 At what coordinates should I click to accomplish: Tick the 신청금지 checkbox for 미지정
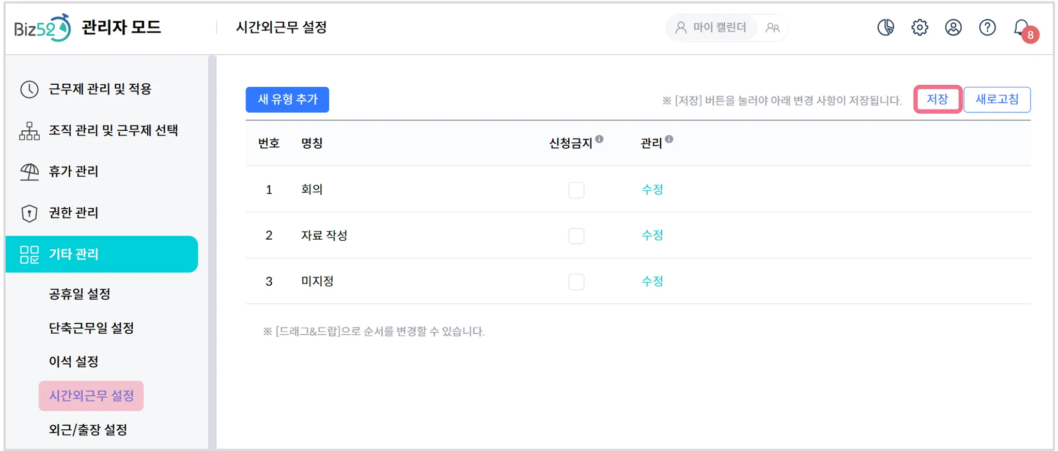pos(576,282)
